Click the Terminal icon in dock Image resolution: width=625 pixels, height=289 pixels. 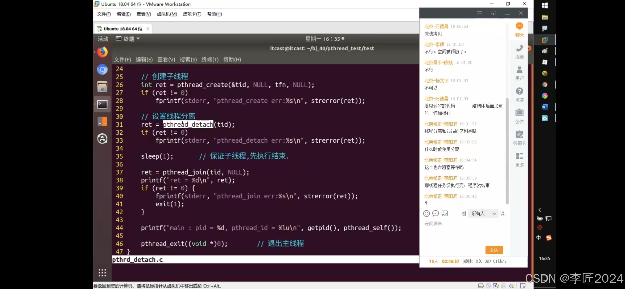click(102, 104)
